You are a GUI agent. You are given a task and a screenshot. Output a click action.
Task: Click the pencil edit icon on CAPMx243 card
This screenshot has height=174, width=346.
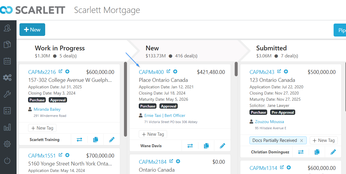tap(333, 152)
